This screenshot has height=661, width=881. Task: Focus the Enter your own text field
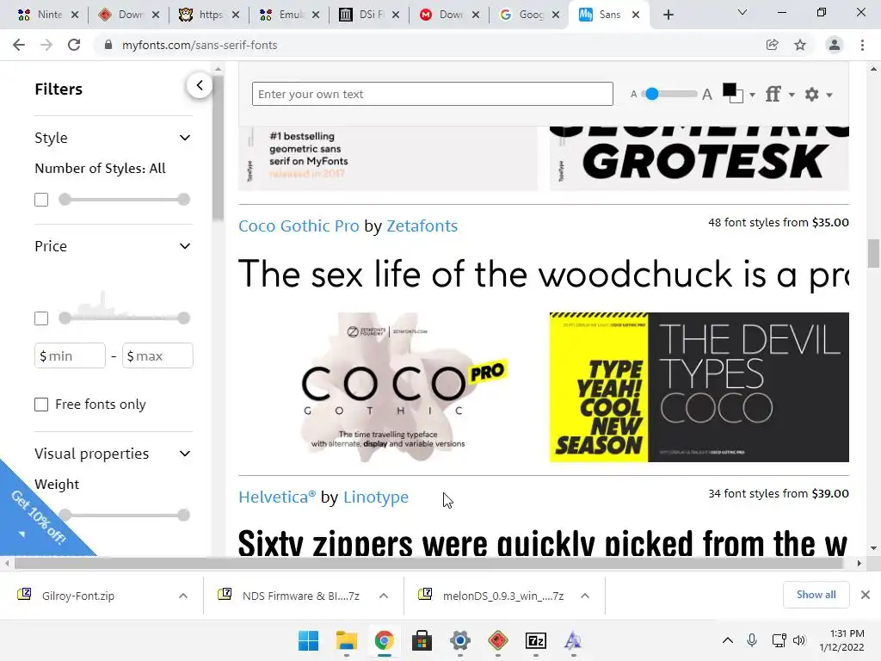pyautogui.click(x=432, y=94)
